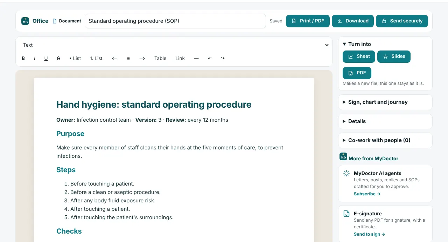Image resolution: width=448 pixels, height=242 pixels.
Task: Click the MD Office logo icon
Action: 25,21
